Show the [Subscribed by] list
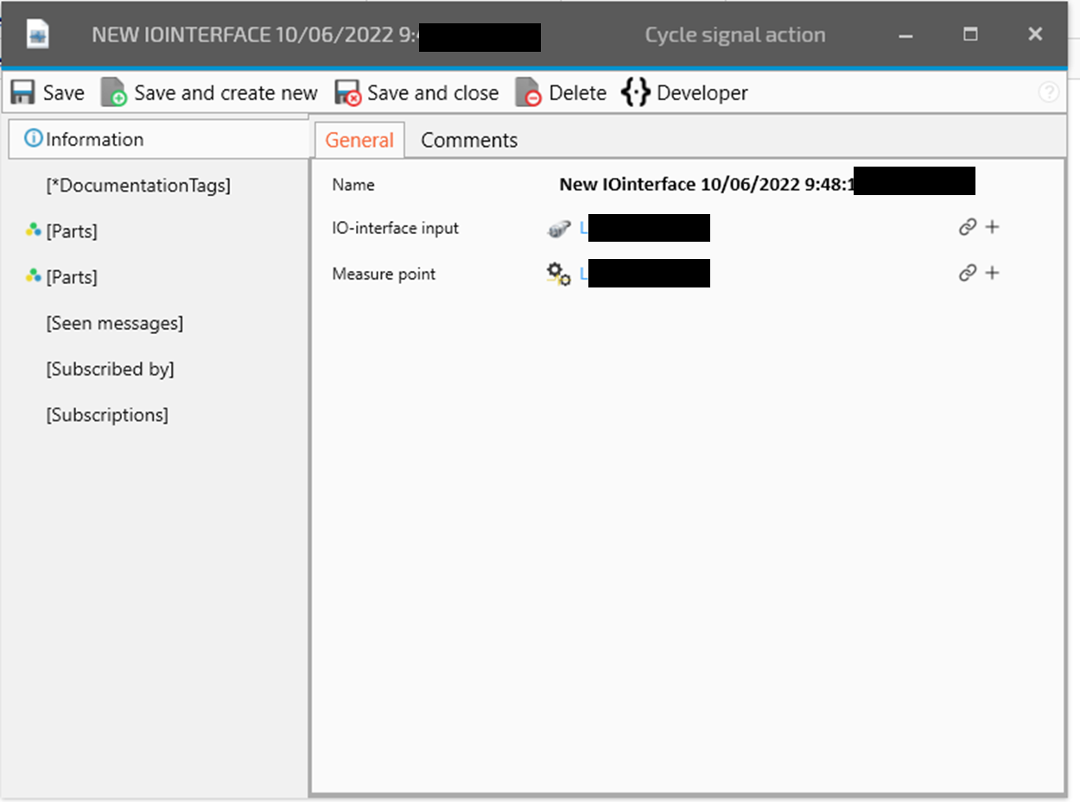1080x802 pixels. click(110, 369)
